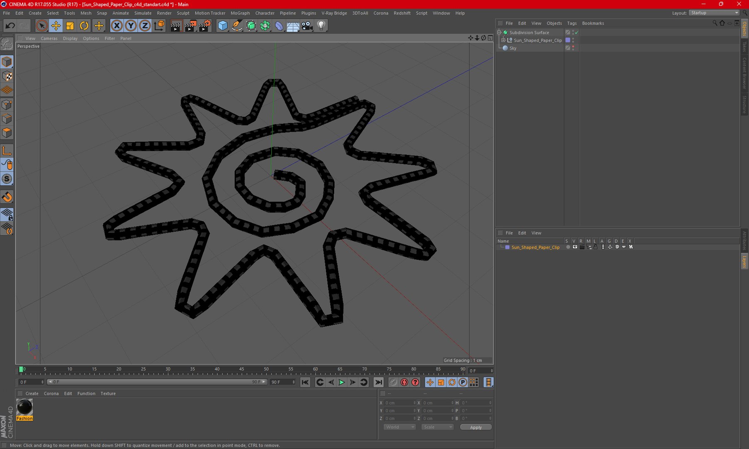Open the Cameras viewport menu
Viewport: 749px width, 449px height.
tap(49, 38)
